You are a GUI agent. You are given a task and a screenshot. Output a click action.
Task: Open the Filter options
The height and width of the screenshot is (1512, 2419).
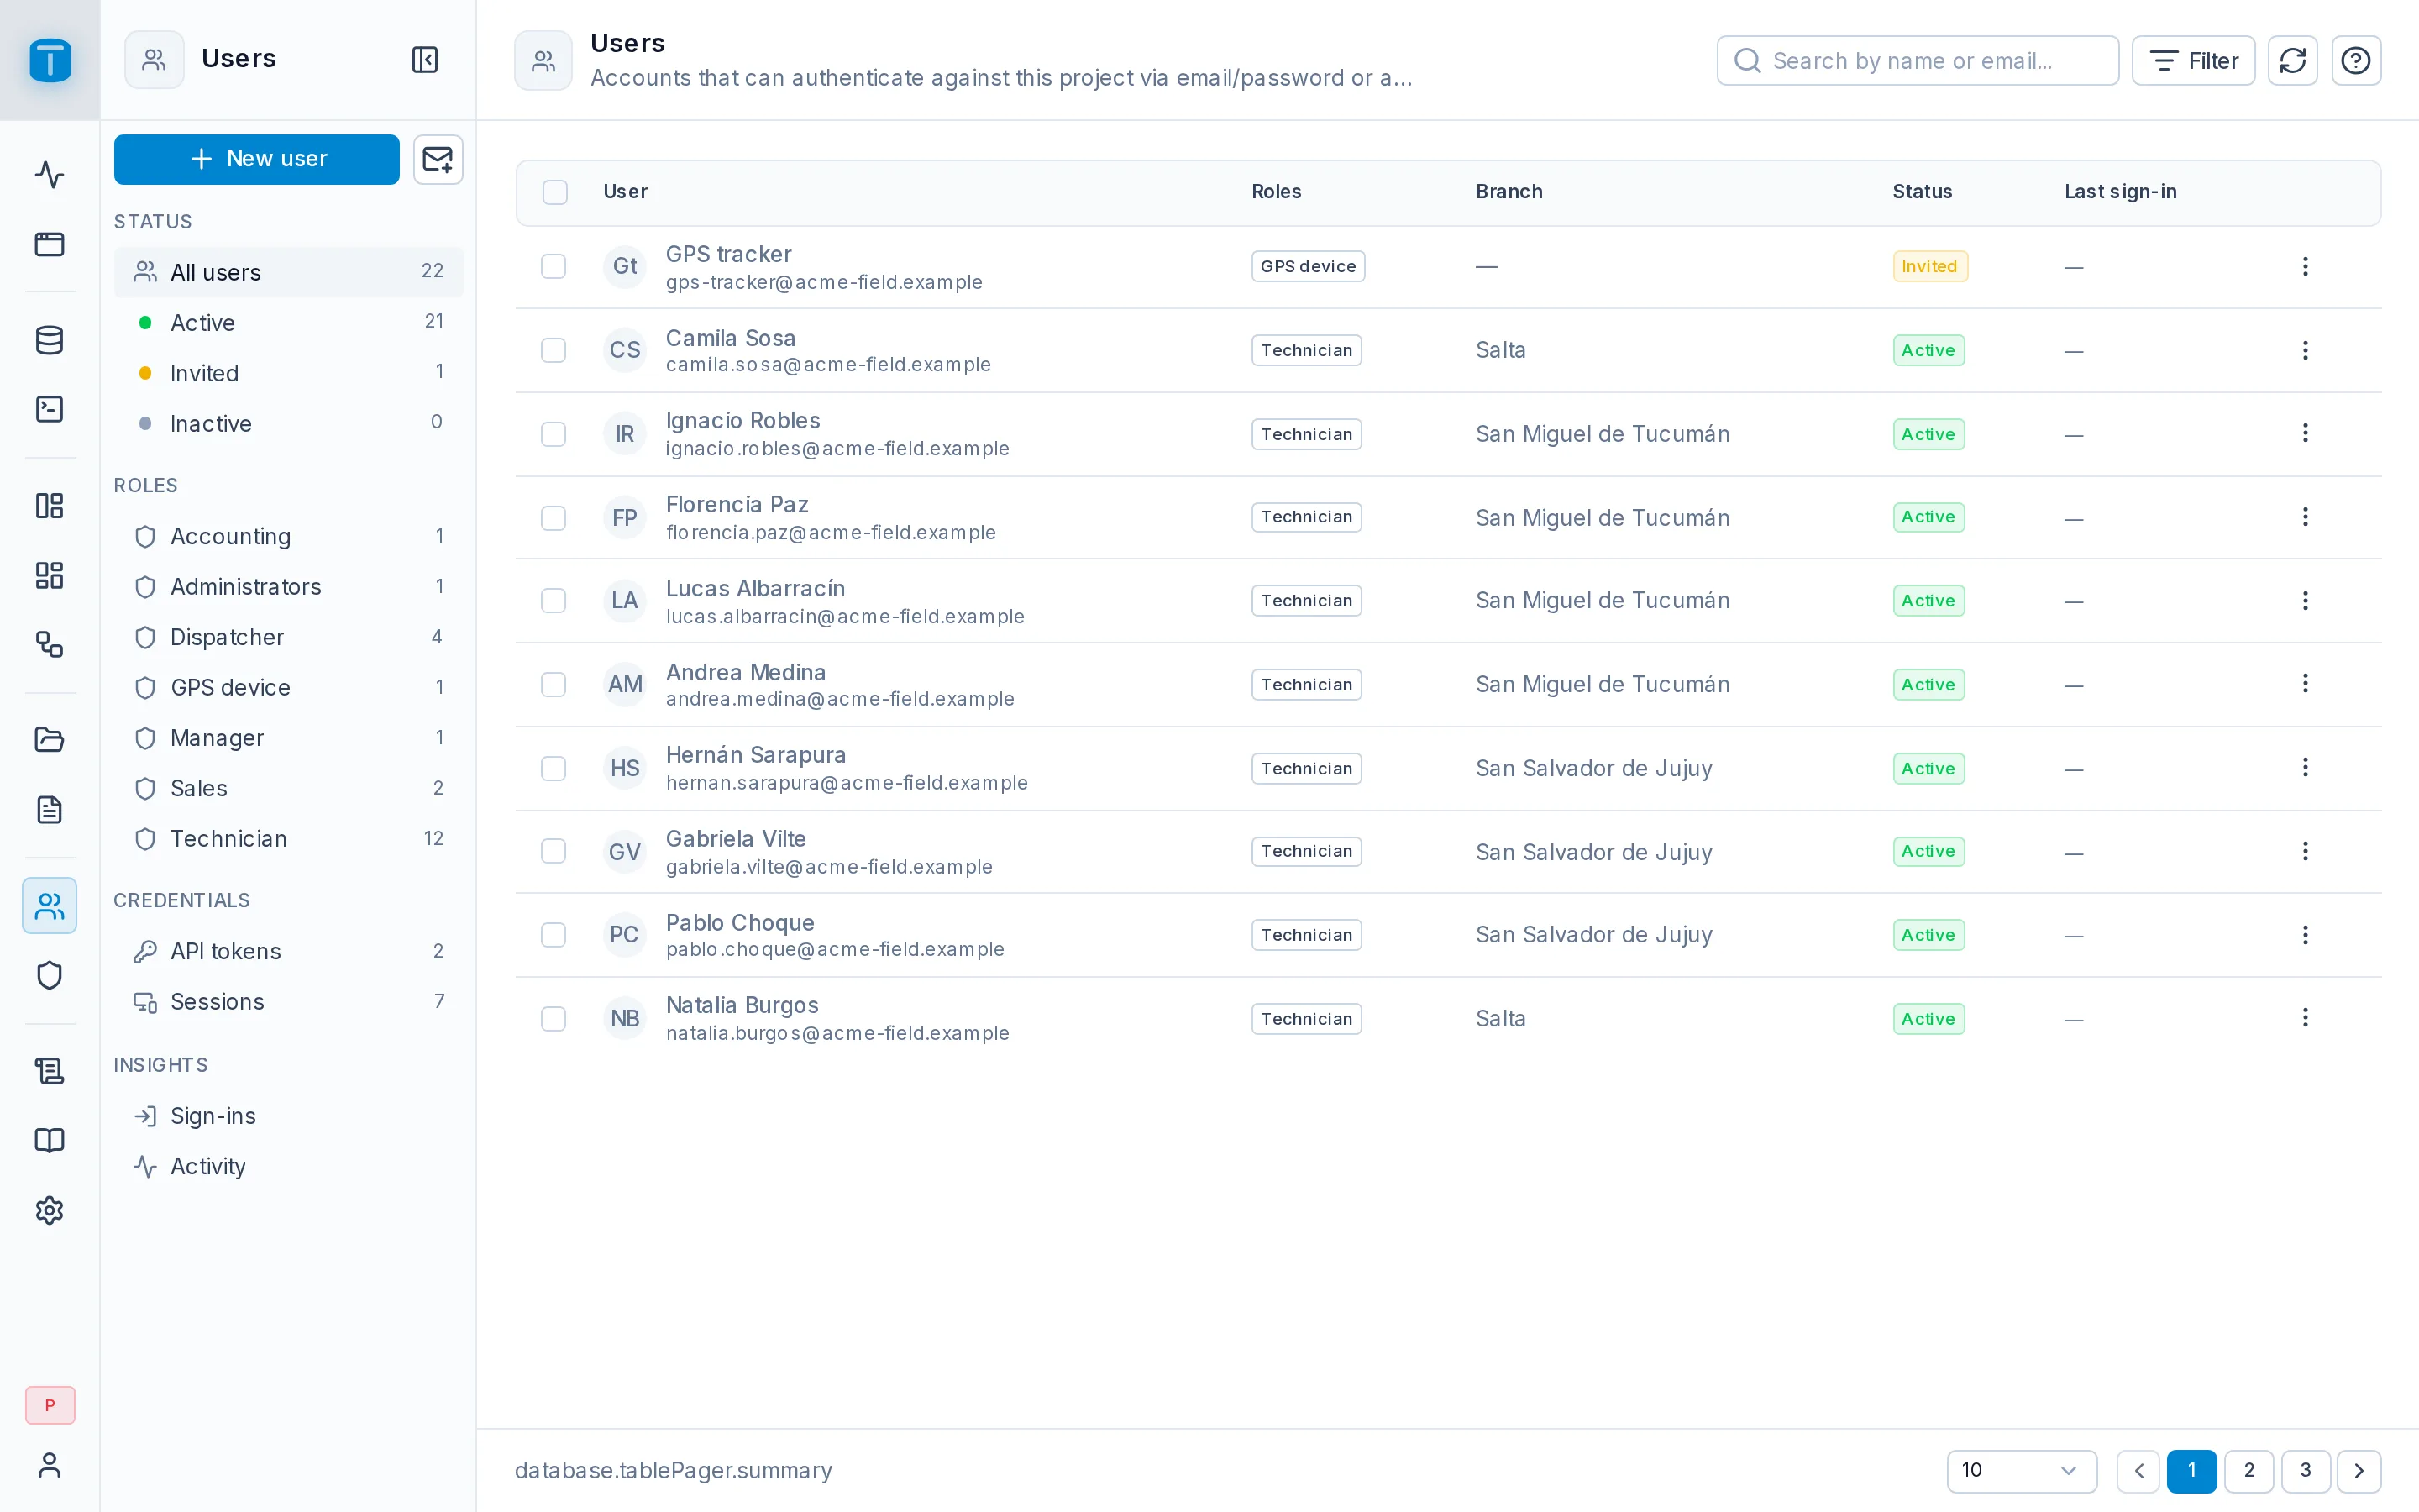tap(2193, 61)
